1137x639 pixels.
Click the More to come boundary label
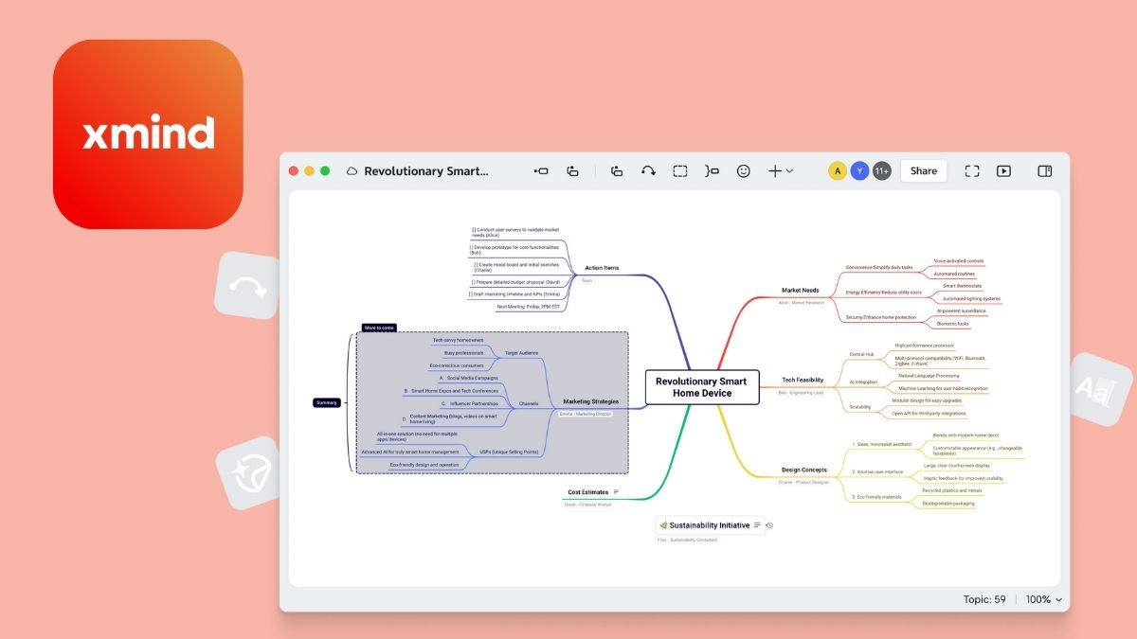pos(379,328)
